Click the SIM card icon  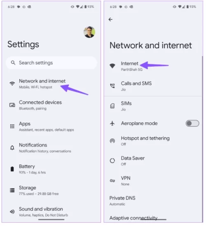point(112,106)
